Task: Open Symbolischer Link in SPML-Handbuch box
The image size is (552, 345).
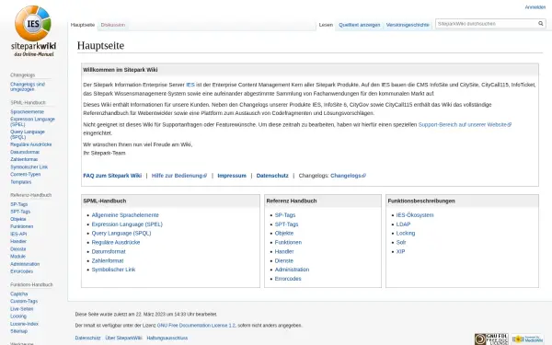Action: coord(113,270)
